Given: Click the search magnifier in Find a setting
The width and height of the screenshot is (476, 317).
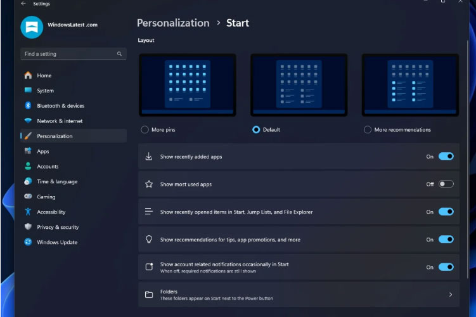Looking at the screenshot, I should click(x=119, y=54).
